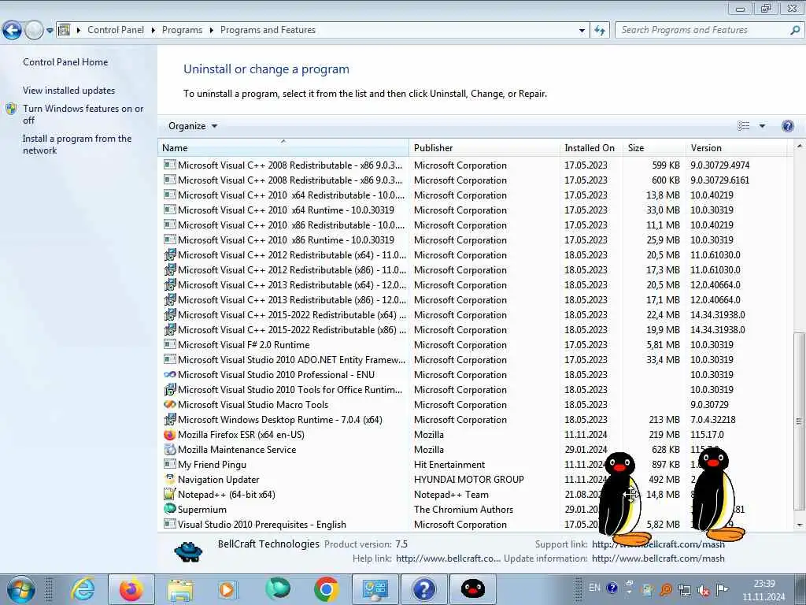The height and width of the screenshot is (605, 806).
Task: Open the view options dropdown arrow
Action: (x=762, y=126)
